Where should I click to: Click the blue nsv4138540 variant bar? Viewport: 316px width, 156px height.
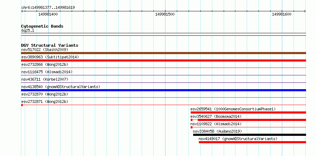163,90
